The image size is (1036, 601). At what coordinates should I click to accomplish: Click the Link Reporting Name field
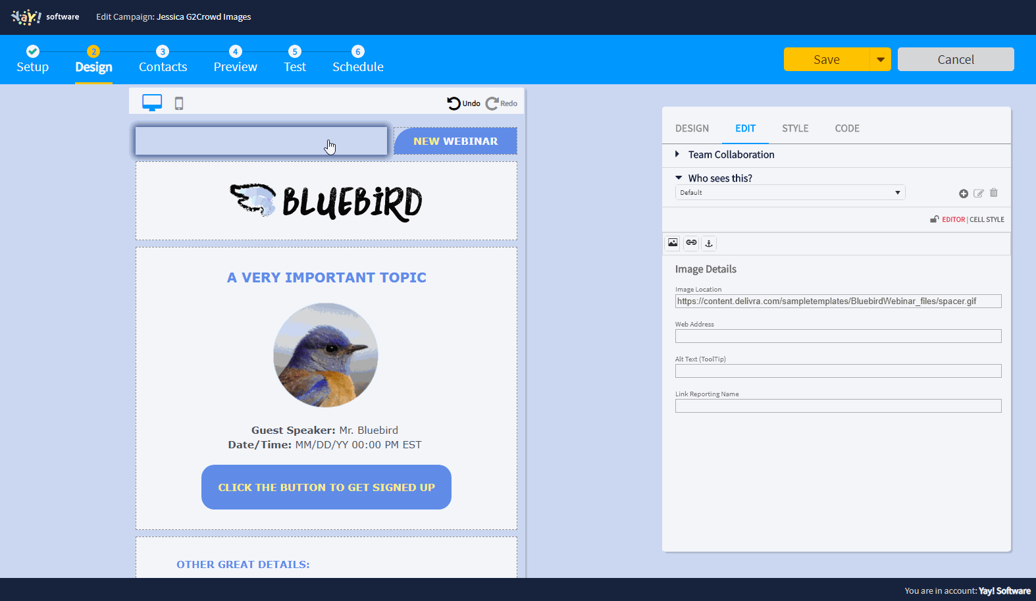tap(838, 406)
